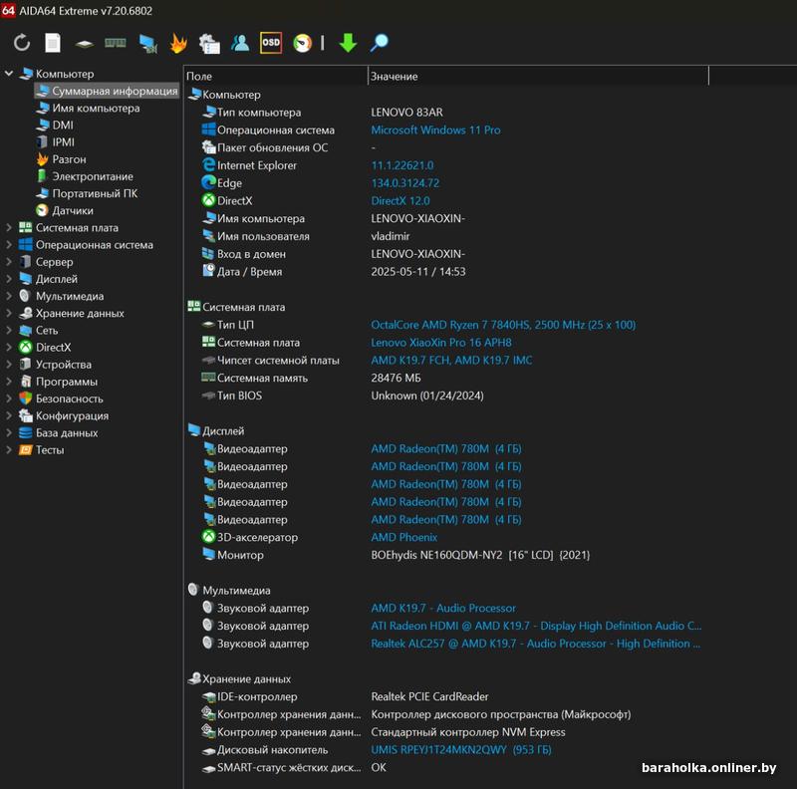The height and width of the screenshot is (789, 797).
Task: Click the gauge sensor panel icon
Action: [x=303, y=43]
